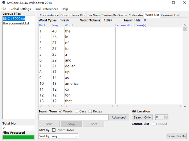Click left arrow of Lemma column horizontal scrollbar
The image size is (189, 141).
pos(117,106)
